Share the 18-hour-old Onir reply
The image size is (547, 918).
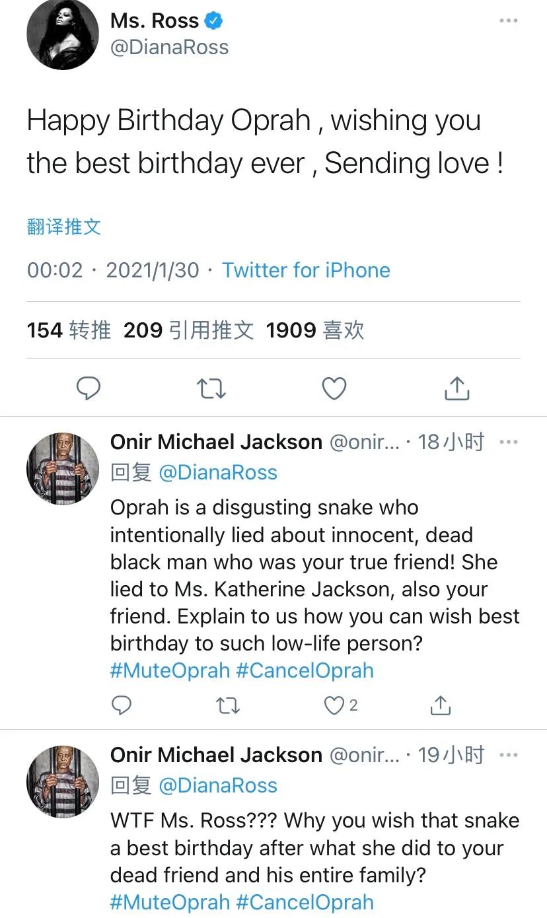click(x=441, y=705)
